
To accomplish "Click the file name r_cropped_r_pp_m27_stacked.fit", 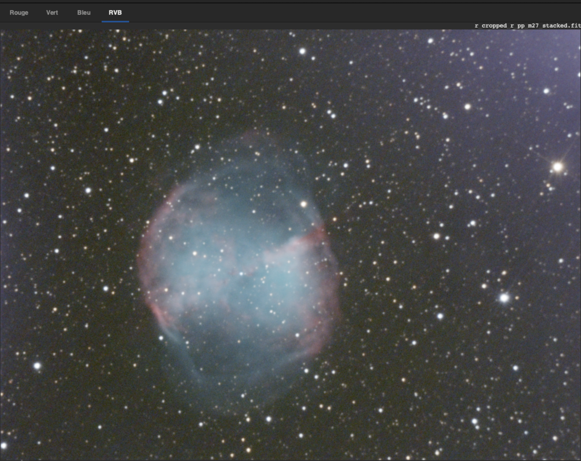I will pos(528,25).
